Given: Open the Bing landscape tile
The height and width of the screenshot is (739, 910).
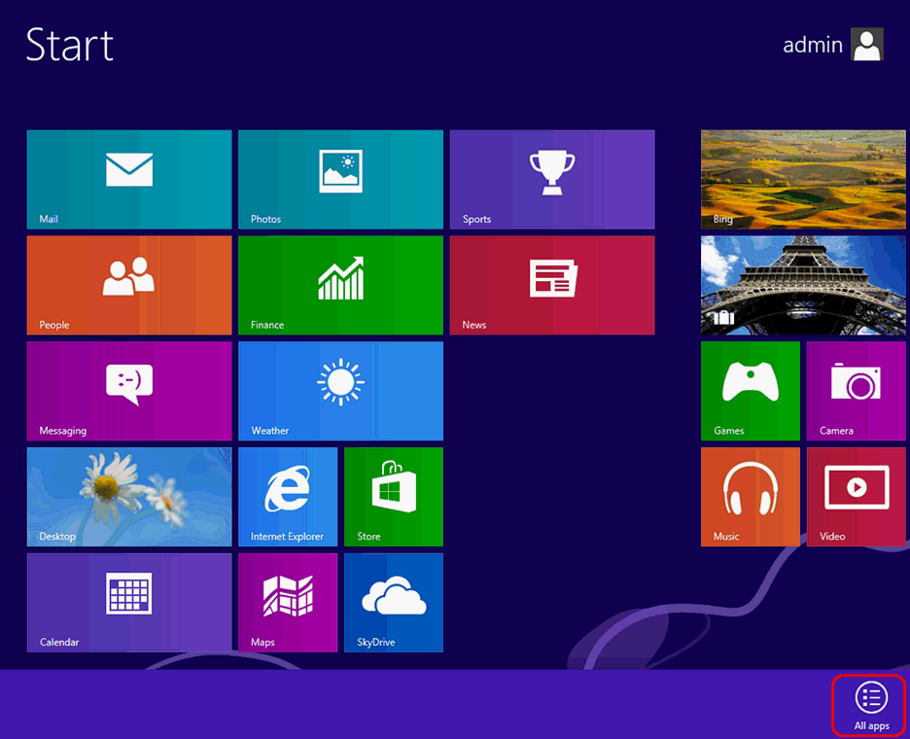Looking at the screenshot, I should (803, 180).
